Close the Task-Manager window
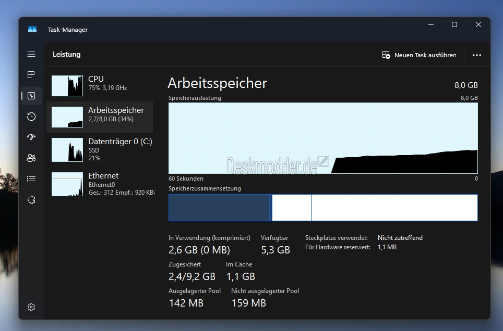The height and width of the screenshot is (331, 503). pos(478,24)
